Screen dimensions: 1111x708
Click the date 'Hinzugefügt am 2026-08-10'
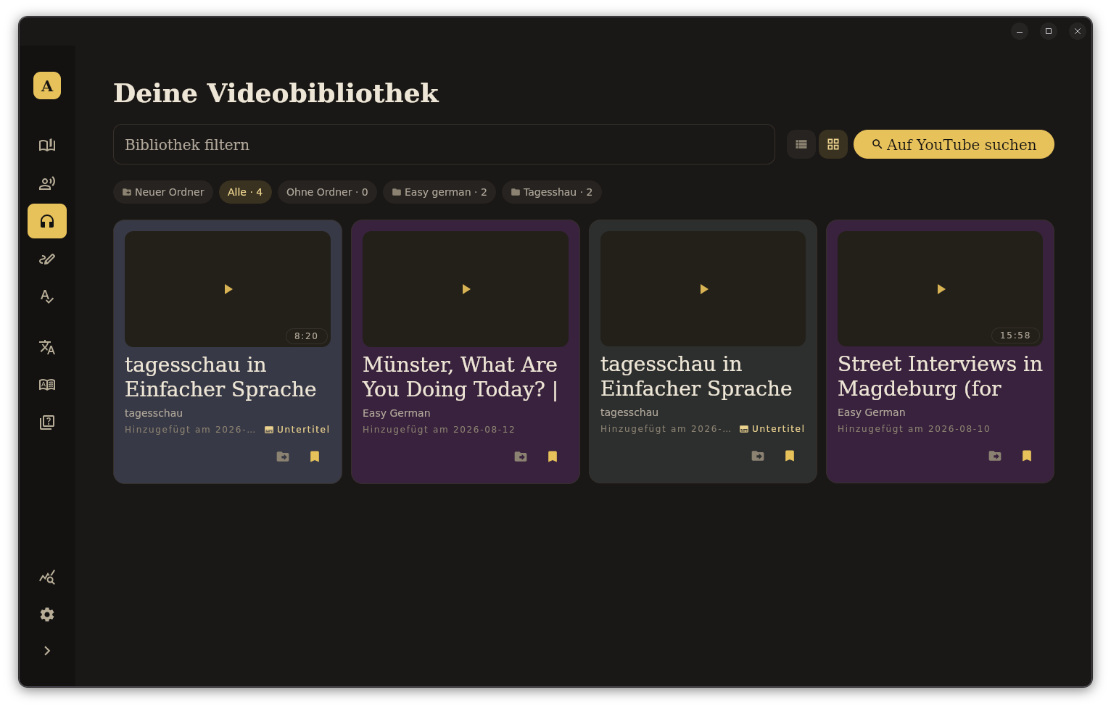click(x=914, y=429)
